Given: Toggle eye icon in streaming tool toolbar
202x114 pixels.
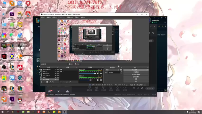Looking at the screenshot, I should tap(138, 88).
